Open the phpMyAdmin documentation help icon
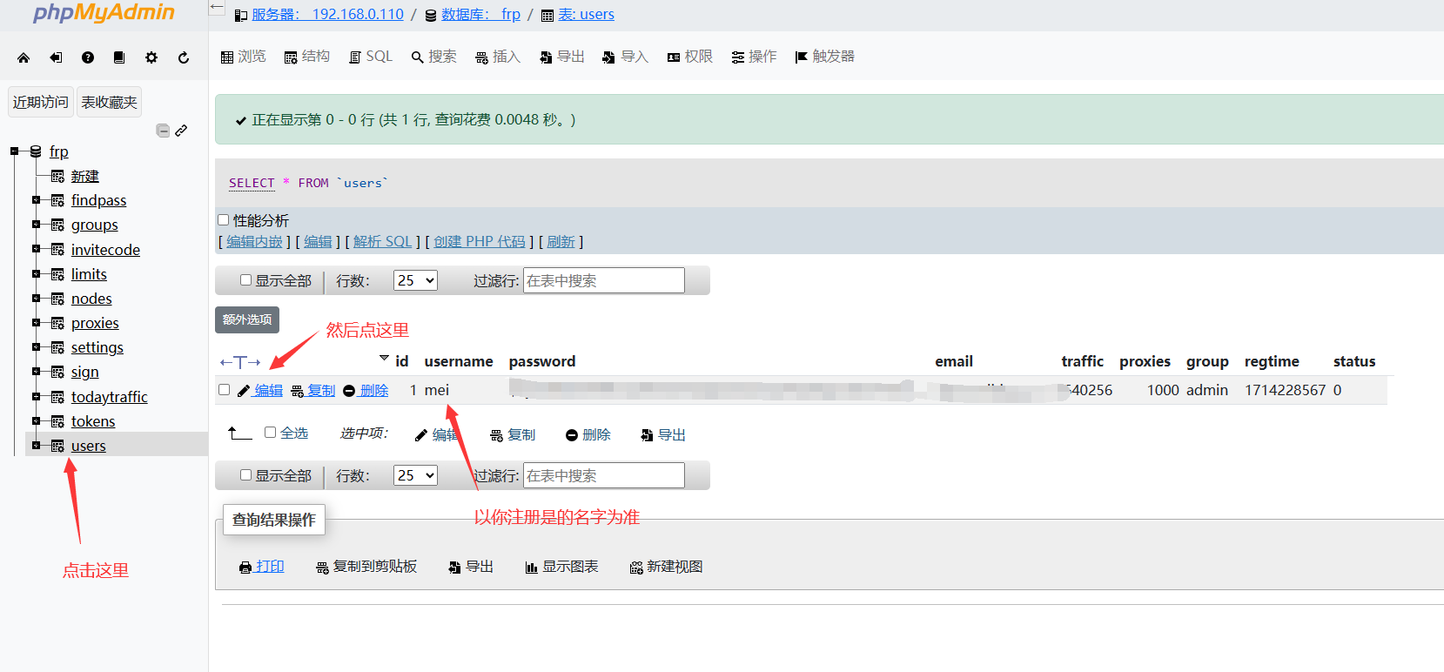Image resolution: width=1444 pixels, height=672 pixels. pos(88,57)
